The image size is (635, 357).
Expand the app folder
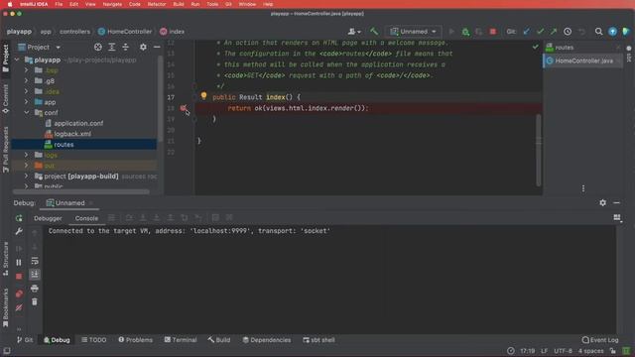pyautogui.click(x=27, y=102)
